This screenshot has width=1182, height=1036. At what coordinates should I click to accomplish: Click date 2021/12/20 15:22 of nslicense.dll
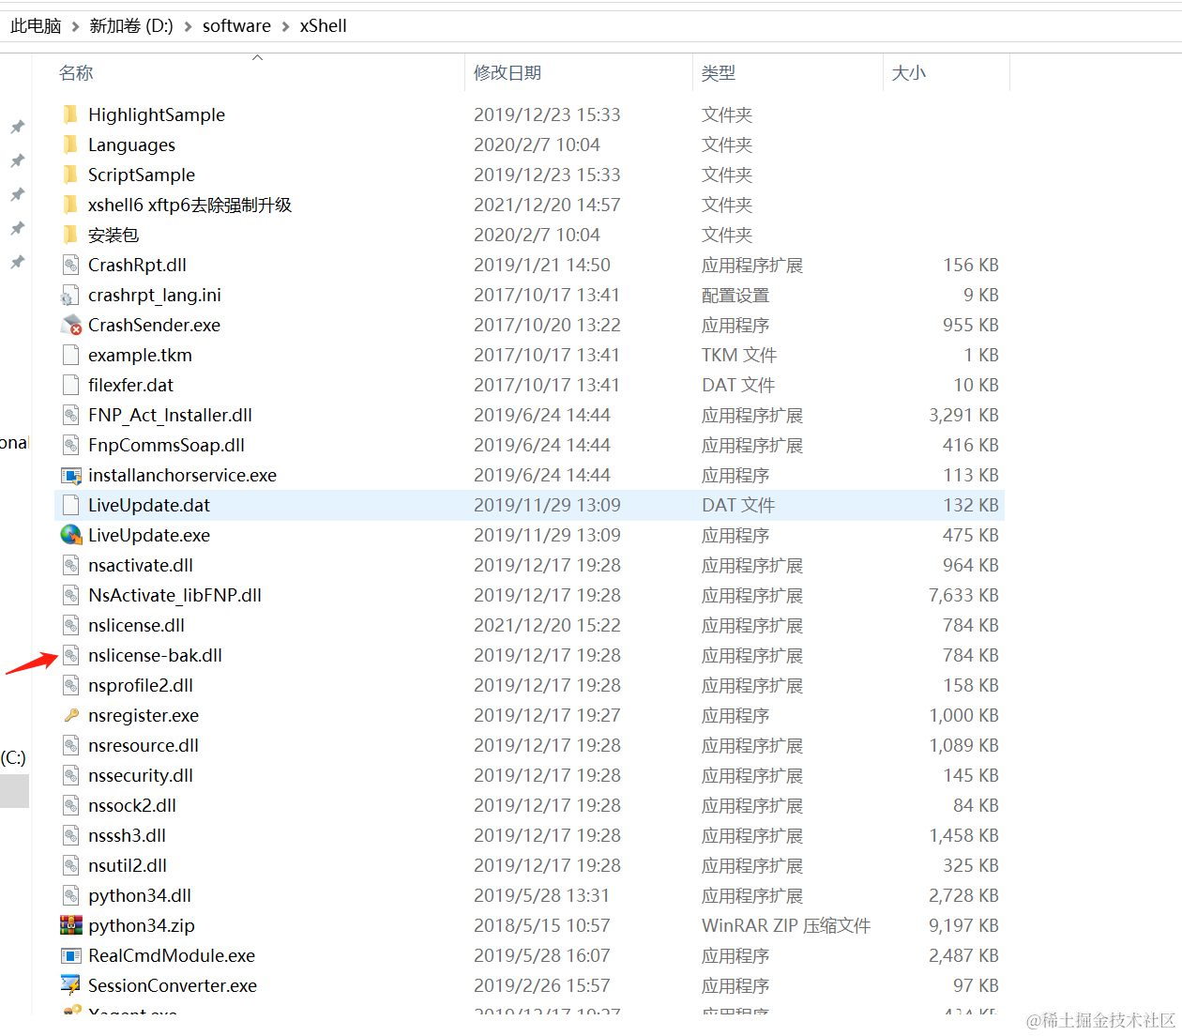coord(547,625)
